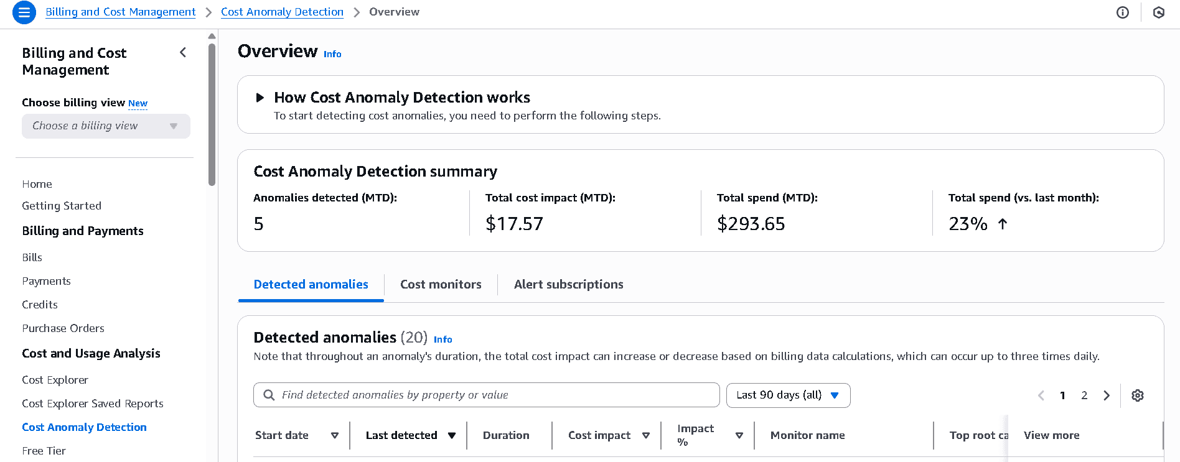The width and height of the screenshot is (1180, 462).
Task: Sort by Start date column arrow
Action: (x=335, y=435)
